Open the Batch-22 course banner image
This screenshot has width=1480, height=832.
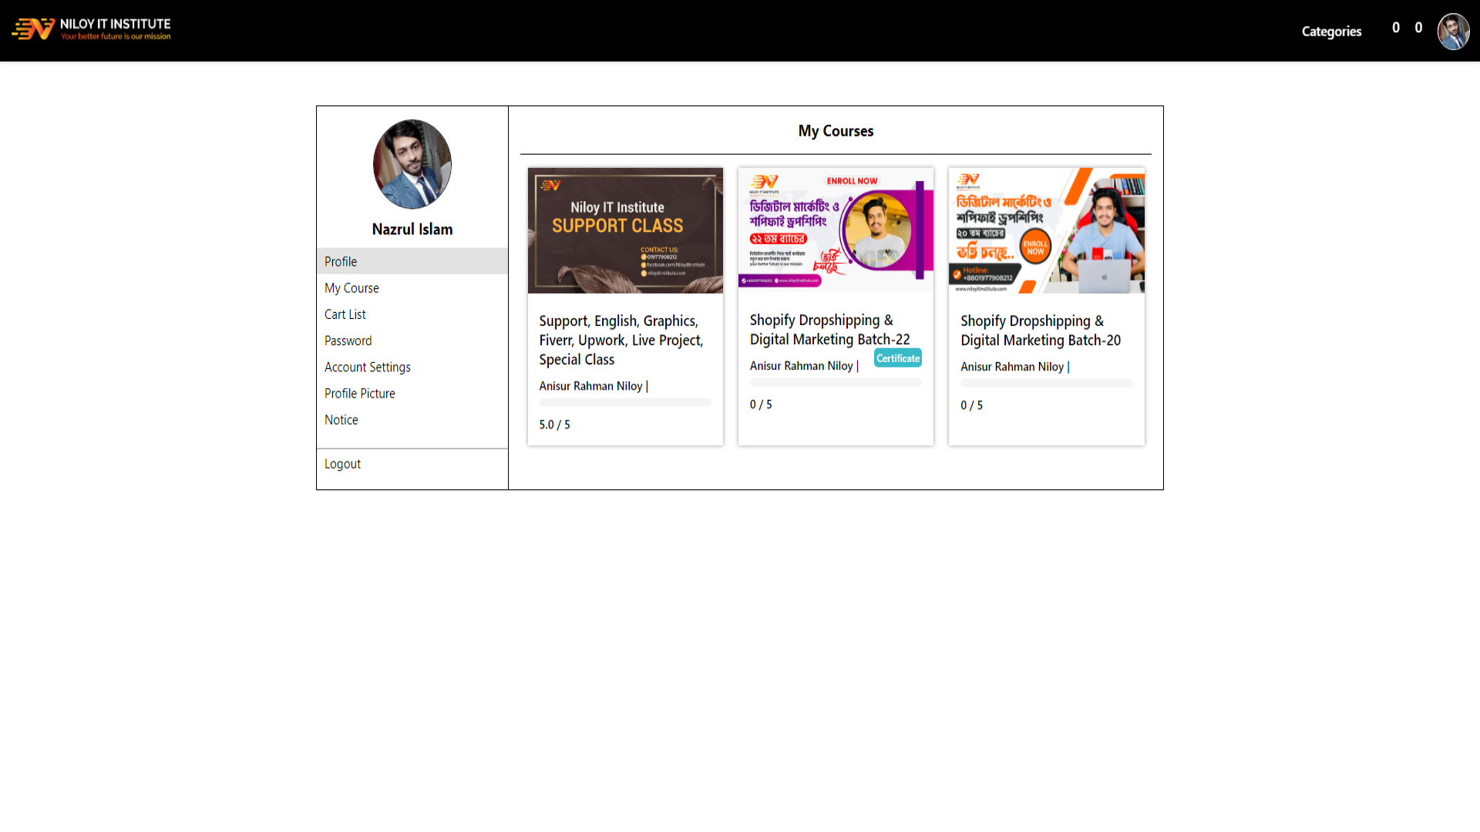(836, 230)
